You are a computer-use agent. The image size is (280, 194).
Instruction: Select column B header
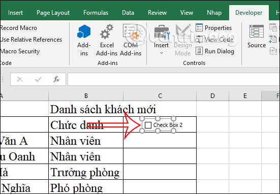pos(86,96)
